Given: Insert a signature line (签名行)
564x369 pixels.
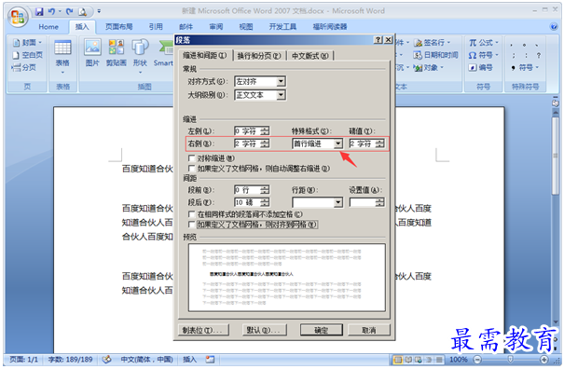Looking at the screenshot, I should tap(432, 43).
